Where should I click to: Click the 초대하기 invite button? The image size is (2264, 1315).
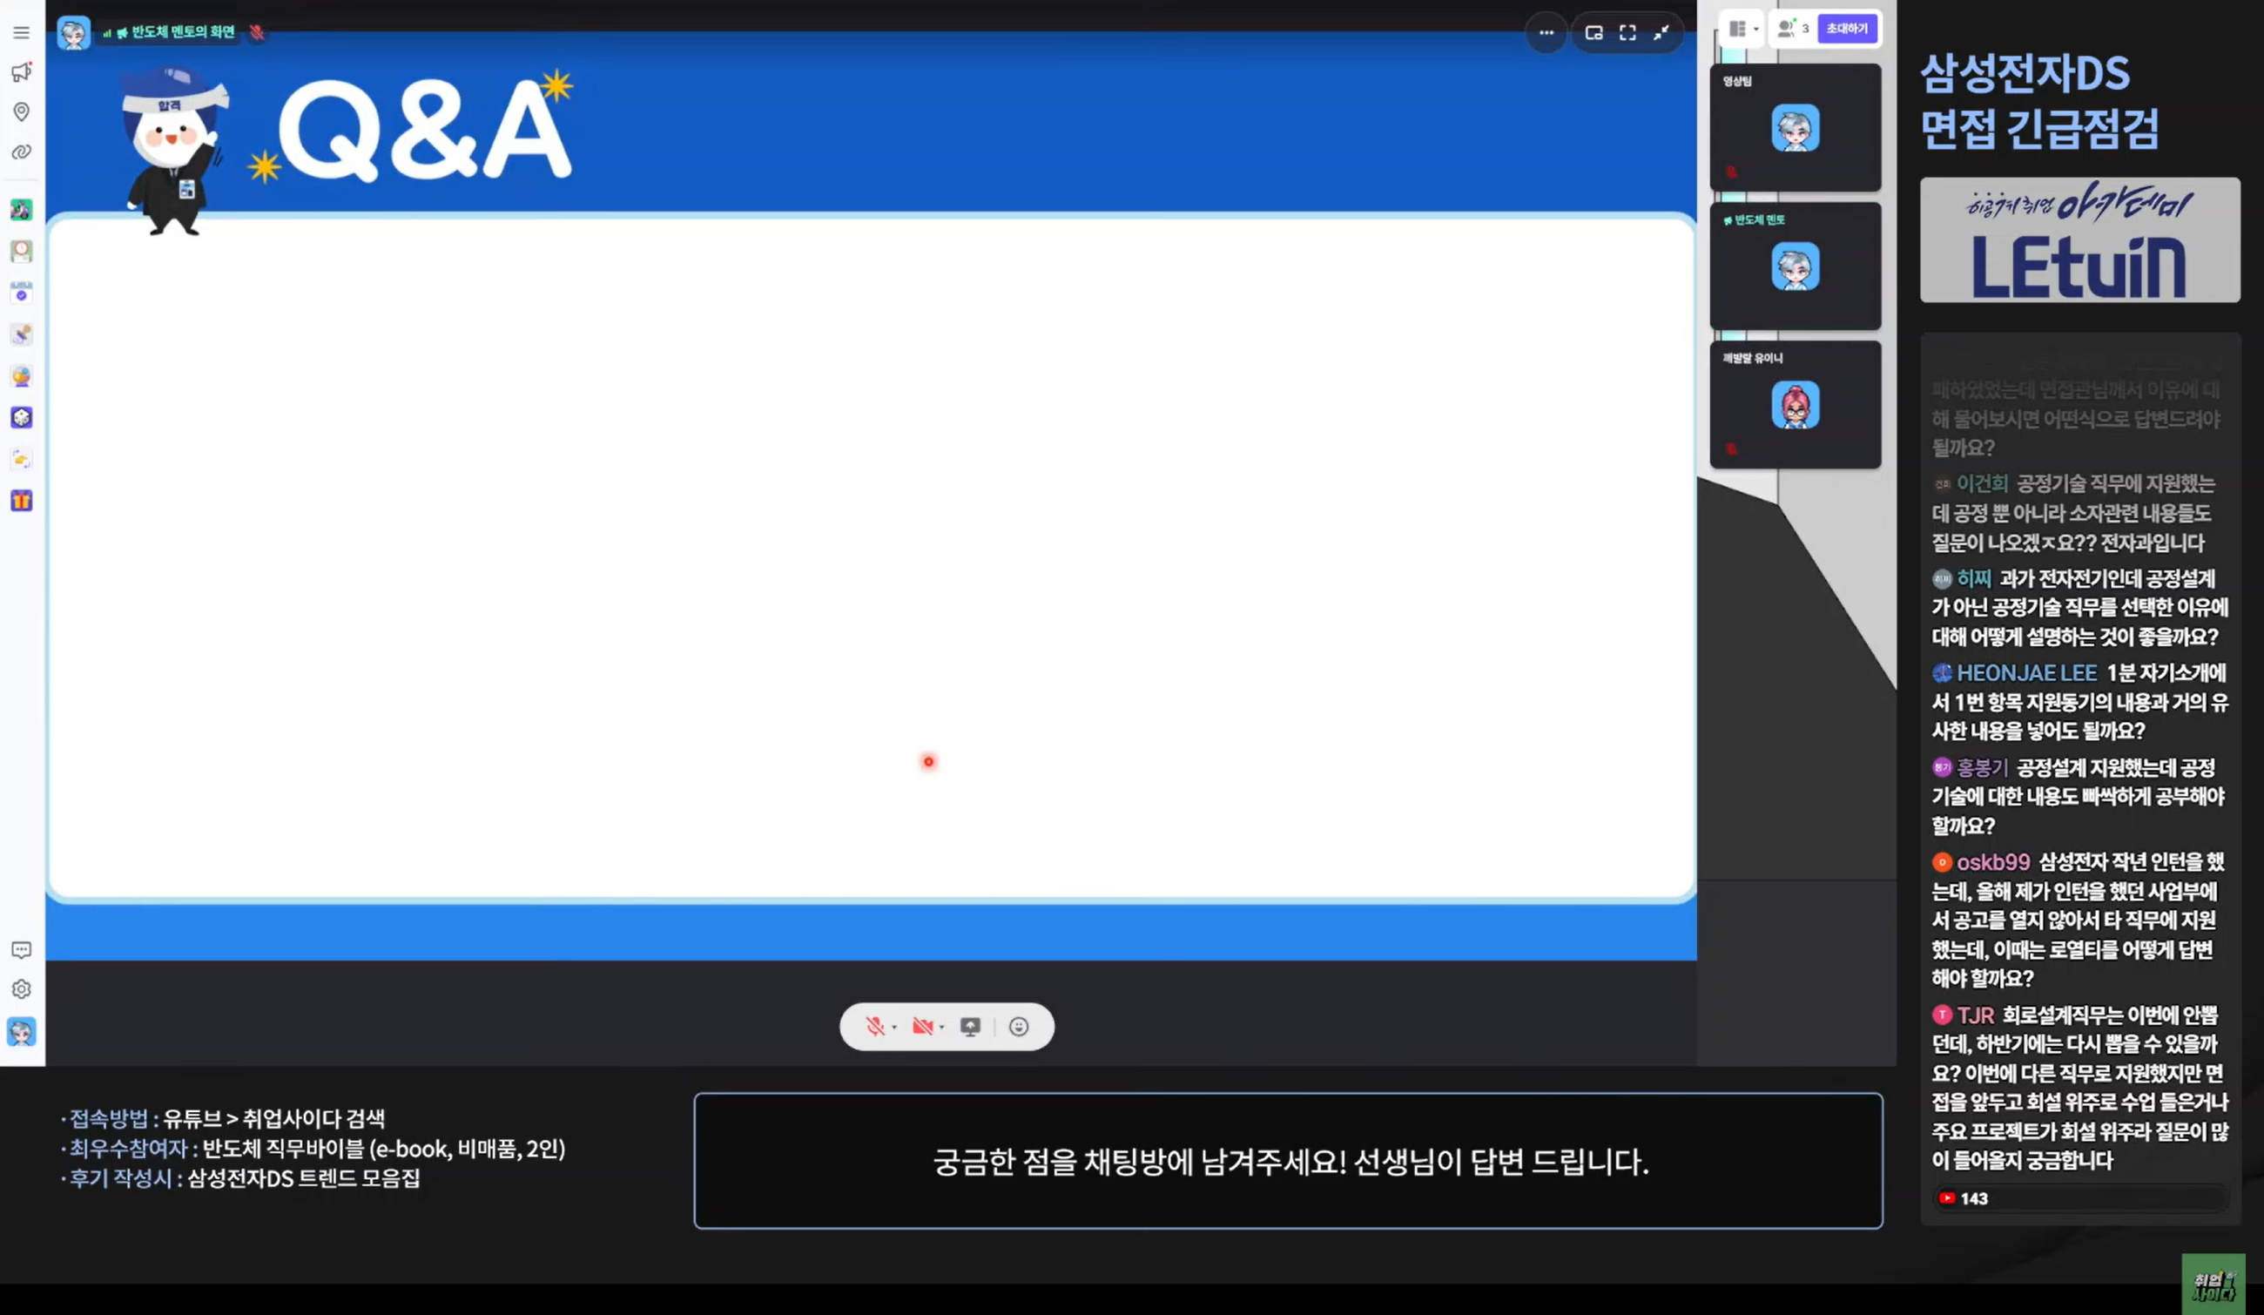(x=1846, y=29)
